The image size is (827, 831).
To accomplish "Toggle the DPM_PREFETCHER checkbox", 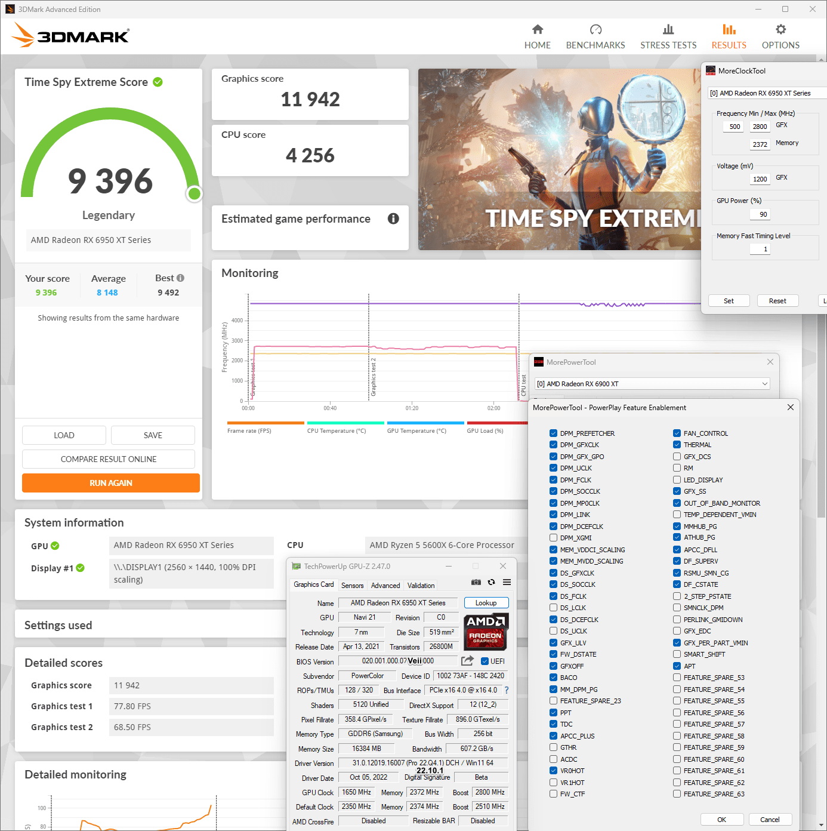I will coord(553,433).
